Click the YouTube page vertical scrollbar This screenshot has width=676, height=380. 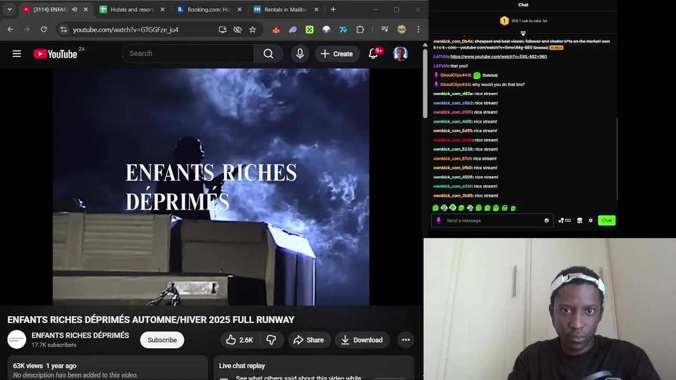coord(425,84)
